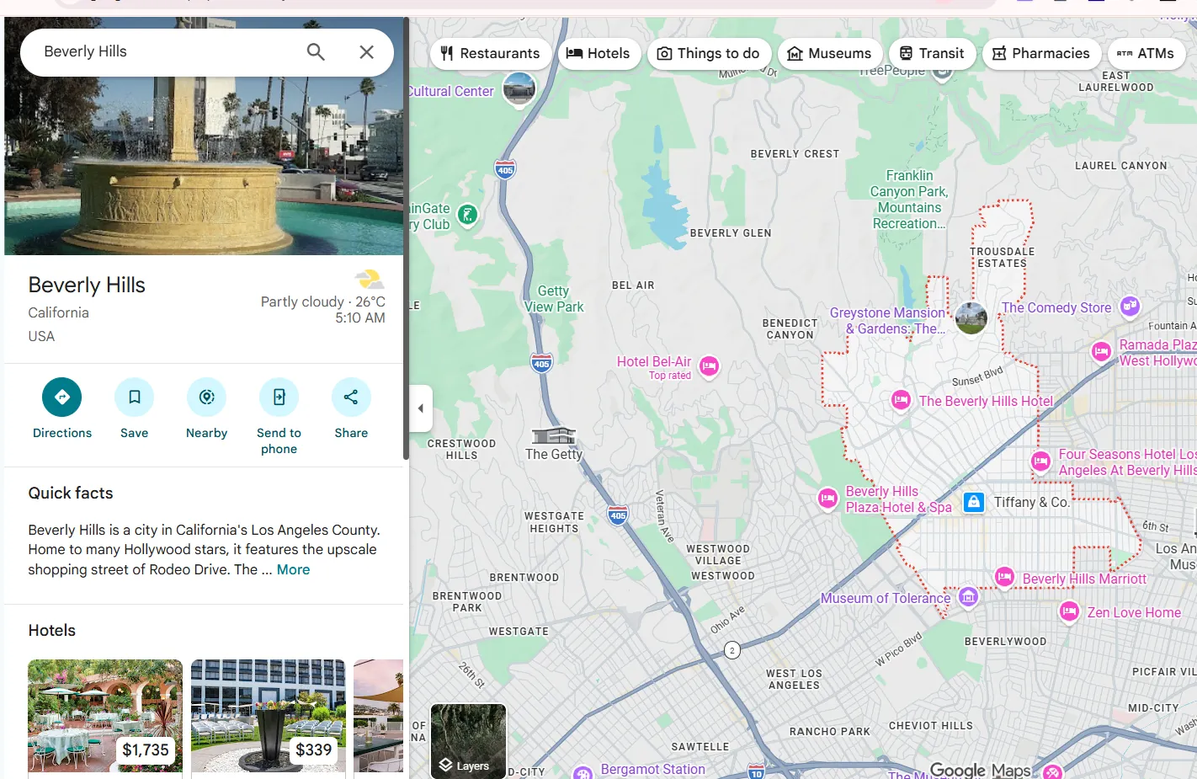Viewport: 1197px width, 779px height.
Task: Select Four Seasons Hotel marker
Action: coord(1040,461)
